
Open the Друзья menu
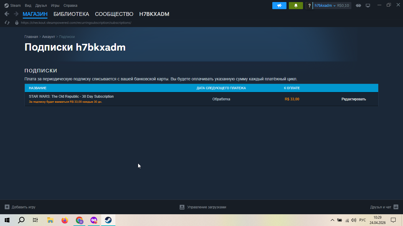tap(41, 6)
